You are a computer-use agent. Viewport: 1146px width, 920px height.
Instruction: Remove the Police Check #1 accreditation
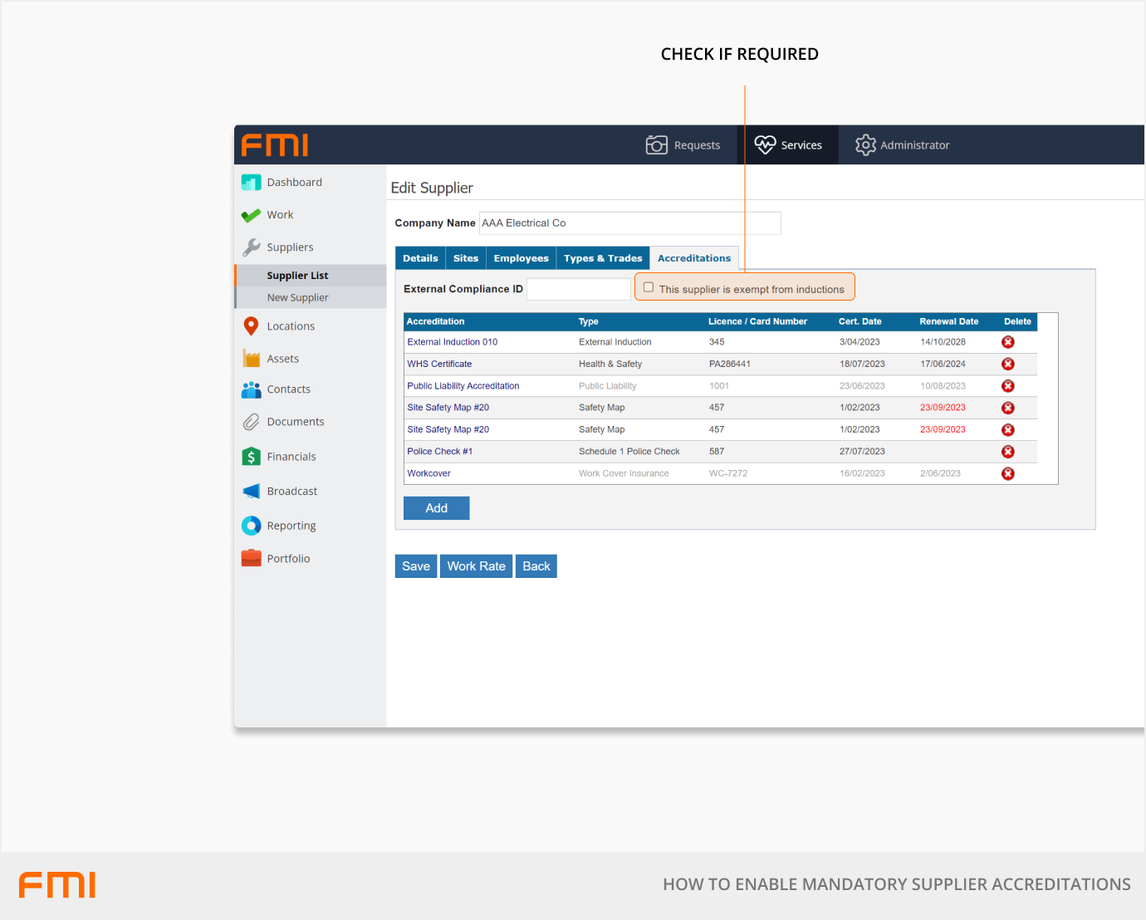point(1007,452)
